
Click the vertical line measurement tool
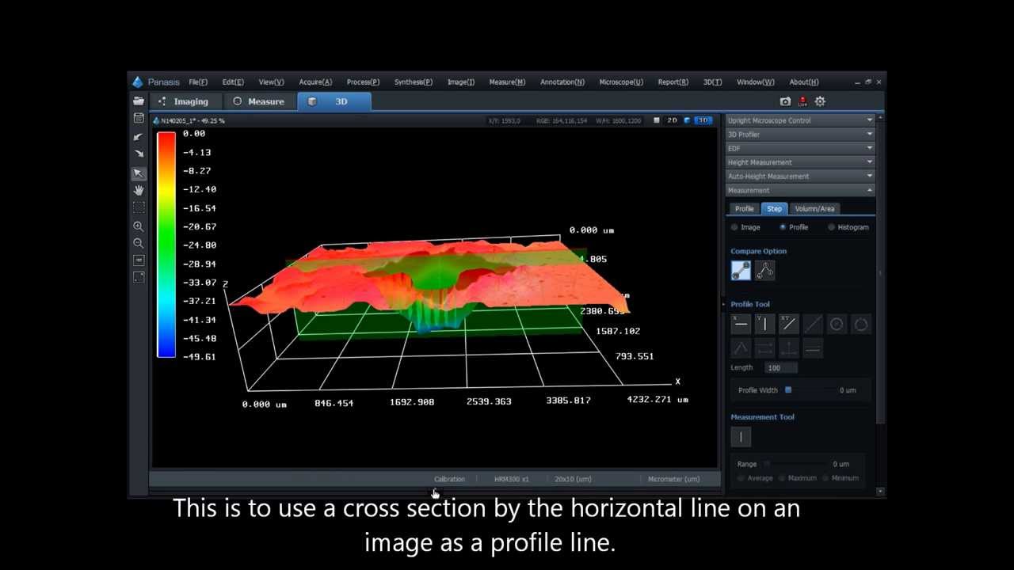pyautogui.click(x=741, y=437)
